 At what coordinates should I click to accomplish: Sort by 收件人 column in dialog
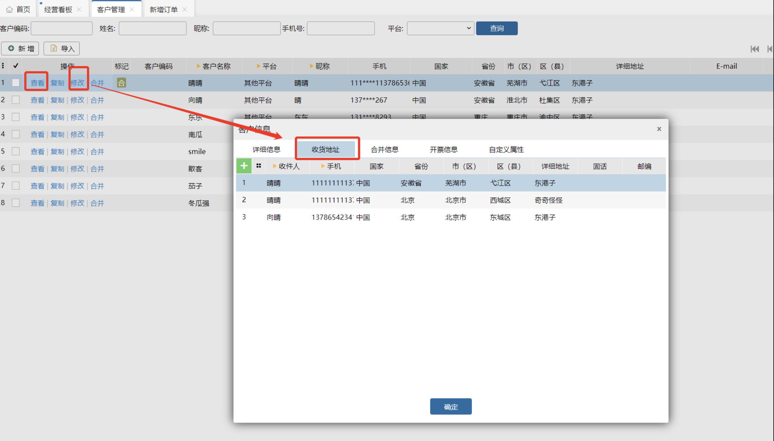(287, 166)
